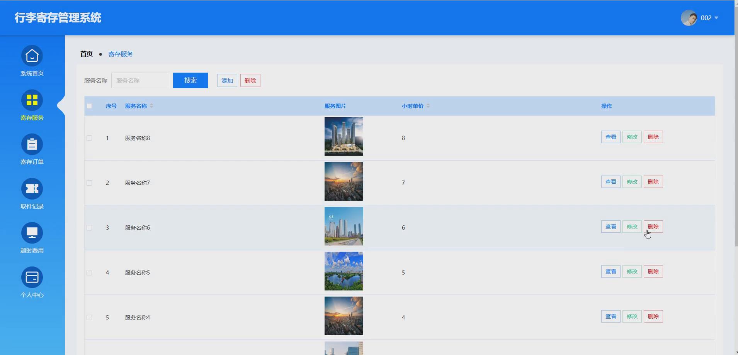Check the box for 服务名称6 row

pos(89,228)
